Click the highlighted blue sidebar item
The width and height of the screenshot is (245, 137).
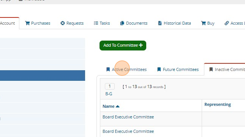click(x=43, y=76)
